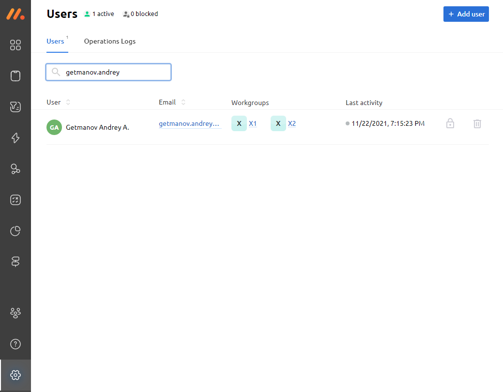Screen dimensions: 503x392
Task: Open the people group icon in sidebar
Action: click(15, 314)
